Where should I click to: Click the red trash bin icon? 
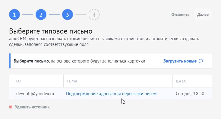11,107
